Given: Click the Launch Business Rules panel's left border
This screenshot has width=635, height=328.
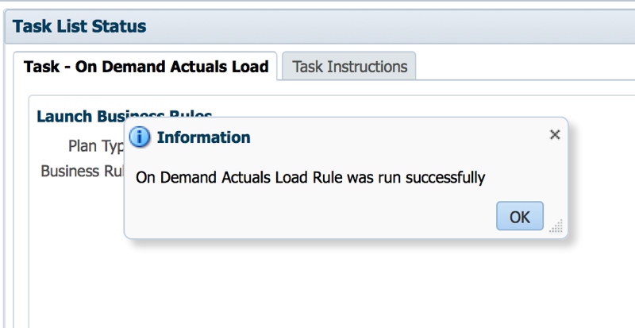Looking at the screenshot, I should coord(29,210).
